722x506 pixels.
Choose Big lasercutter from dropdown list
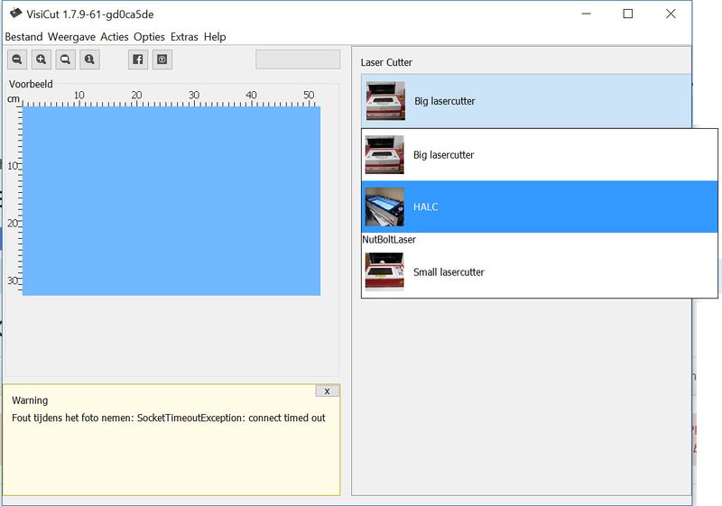(x=538, y=155)
